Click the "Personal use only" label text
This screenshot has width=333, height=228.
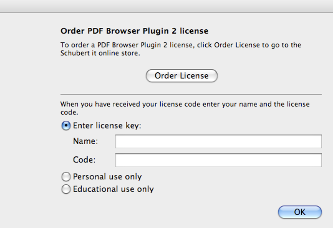point(107,177)
